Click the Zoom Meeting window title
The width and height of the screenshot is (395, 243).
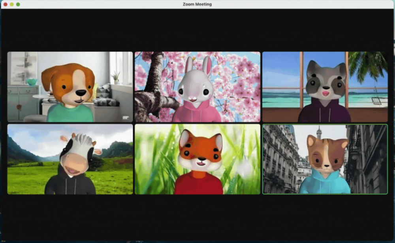pyautogui.click(x=197, y=4)
